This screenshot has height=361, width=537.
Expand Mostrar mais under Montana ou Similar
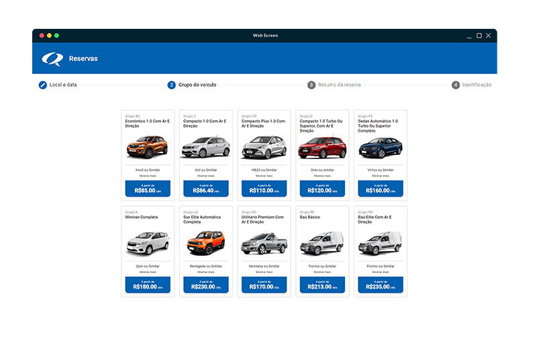point(264,272)
